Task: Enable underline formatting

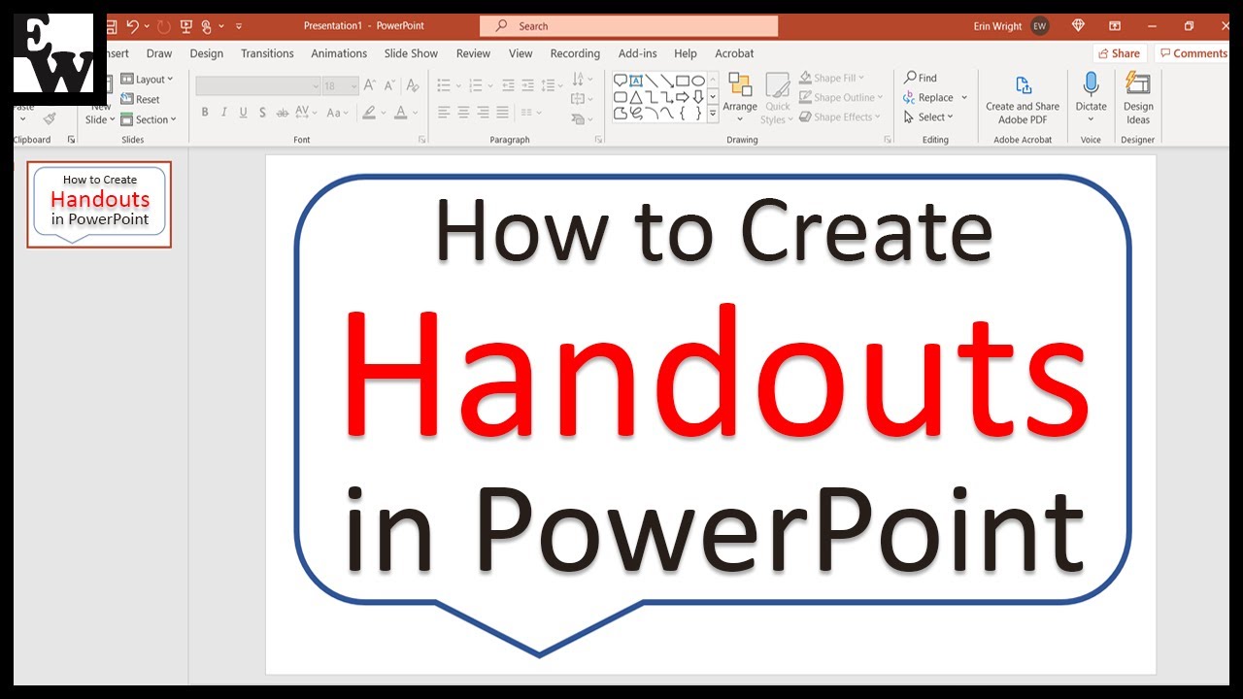Action: click(x=243, y=112)
